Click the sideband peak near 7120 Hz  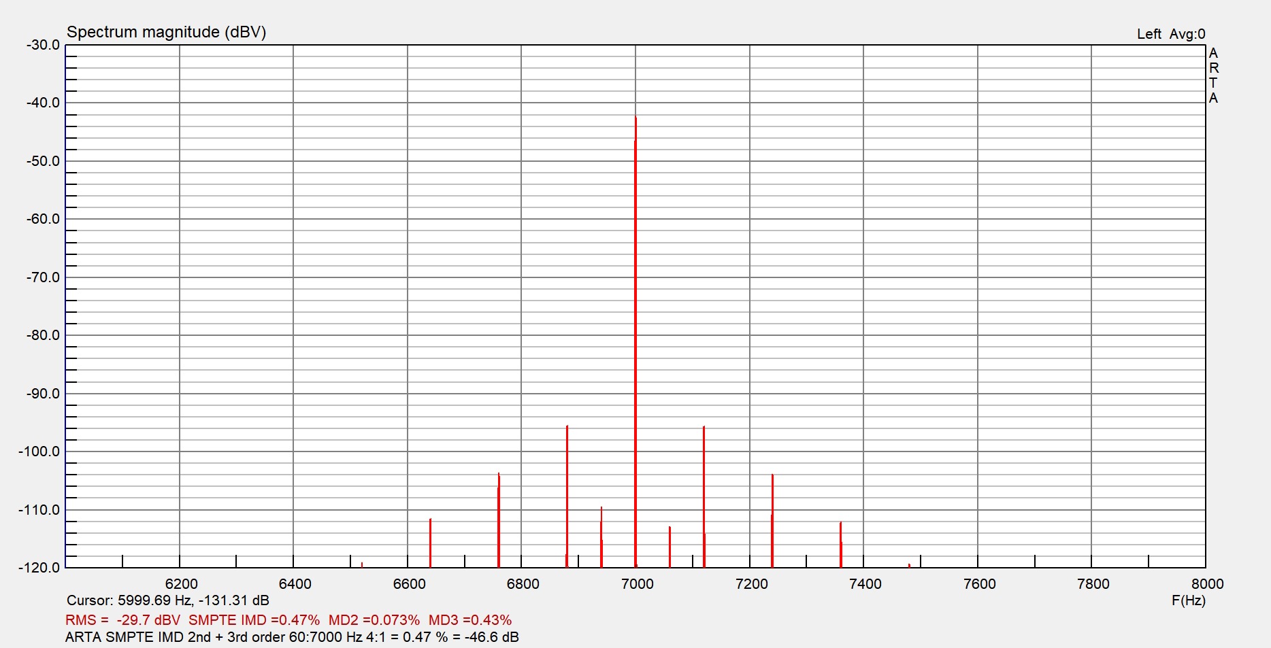704,496
